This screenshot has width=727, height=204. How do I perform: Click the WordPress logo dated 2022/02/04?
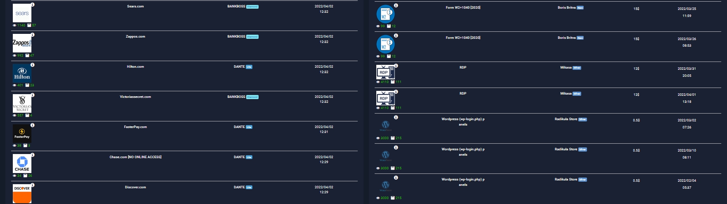(385, 185)
